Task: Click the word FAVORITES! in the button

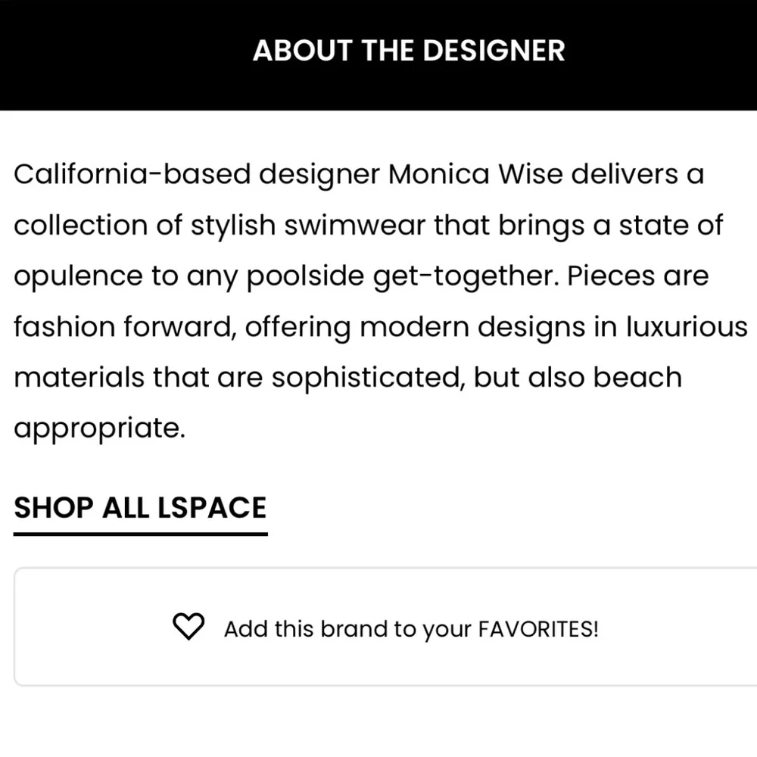Action: point(538,629)
